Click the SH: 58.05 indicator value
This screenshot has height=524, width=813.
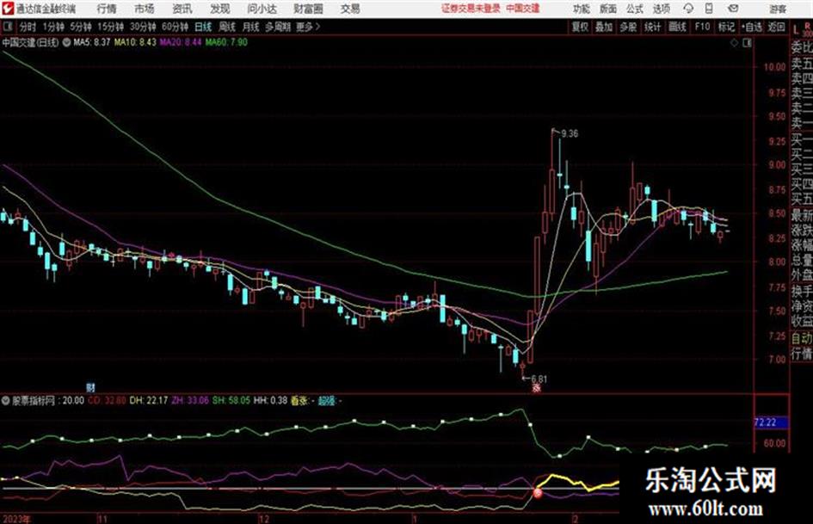(x=231, y=400)
